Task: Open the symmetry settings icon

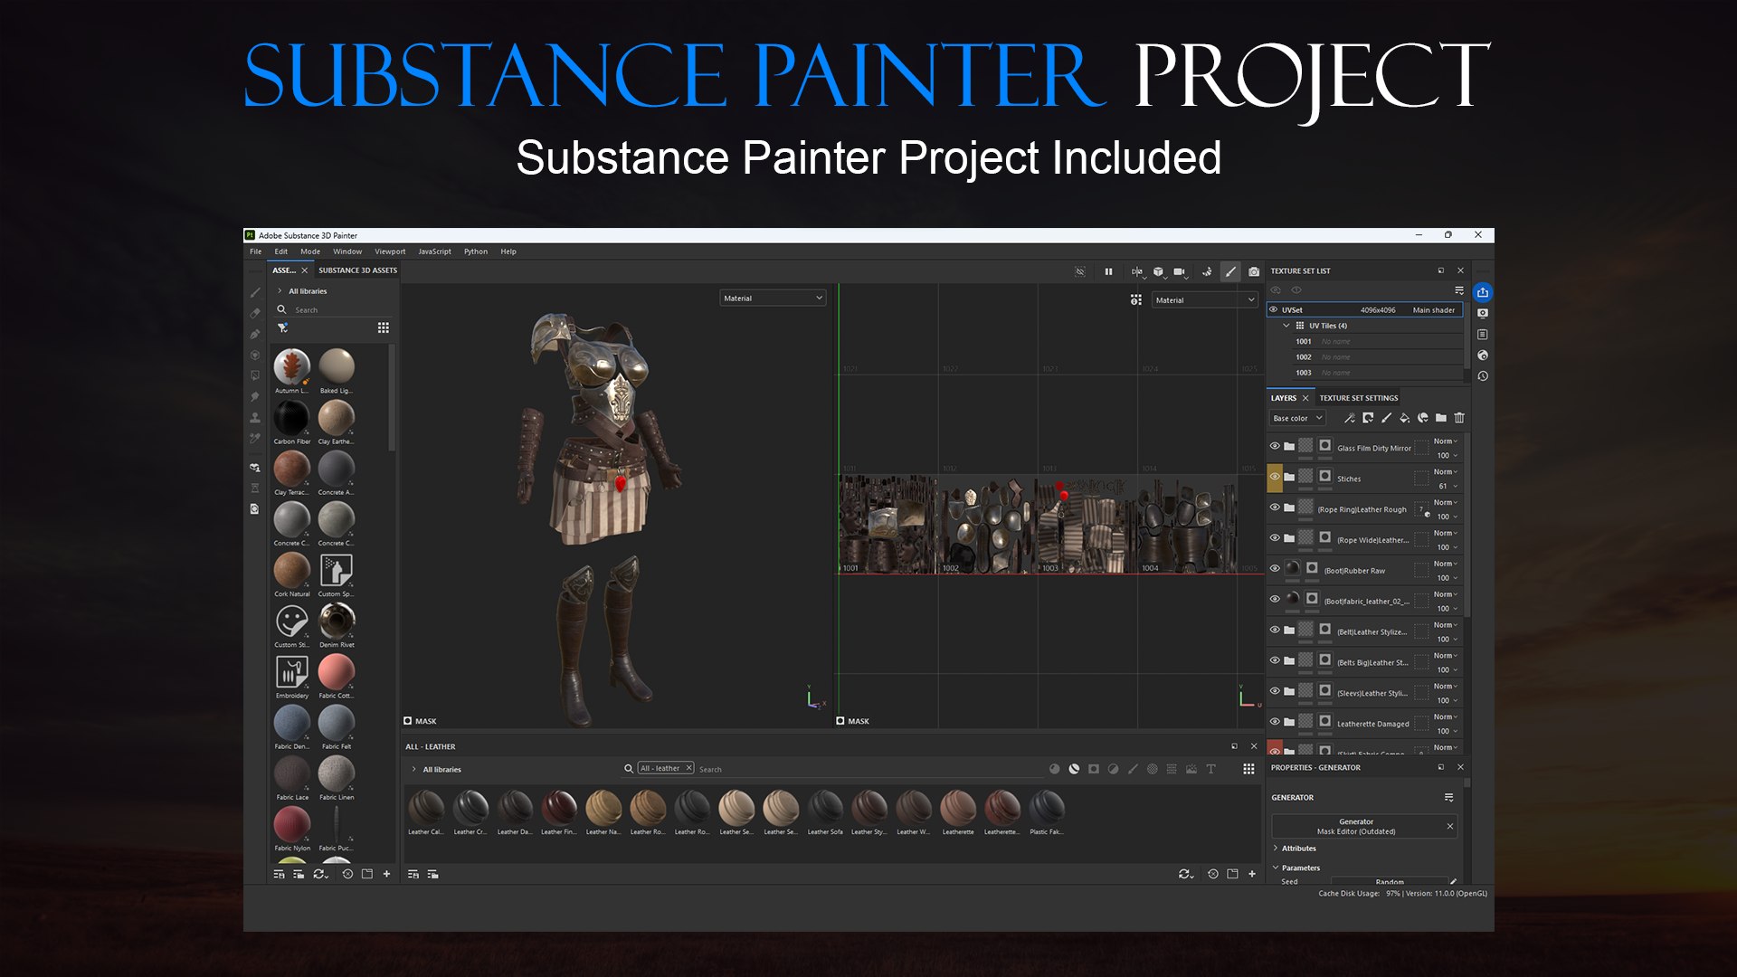Action: [1136, 271]
